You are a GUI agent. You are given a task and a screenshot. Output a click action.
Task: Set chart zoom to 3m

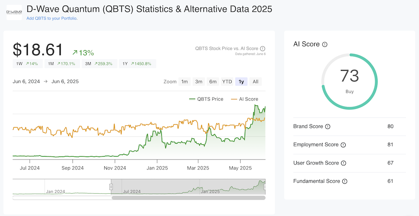pyautogui.click(x=199, y=82)
